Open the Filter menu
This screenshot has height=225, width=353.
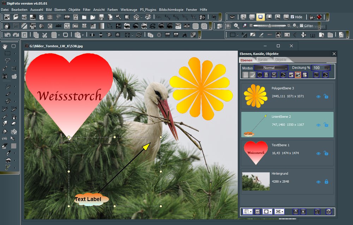[86, 10]
